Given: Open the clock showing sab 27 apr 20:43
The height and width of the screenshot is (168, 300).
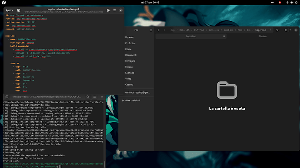Looking at the screenshot, I should coord(150,3).
